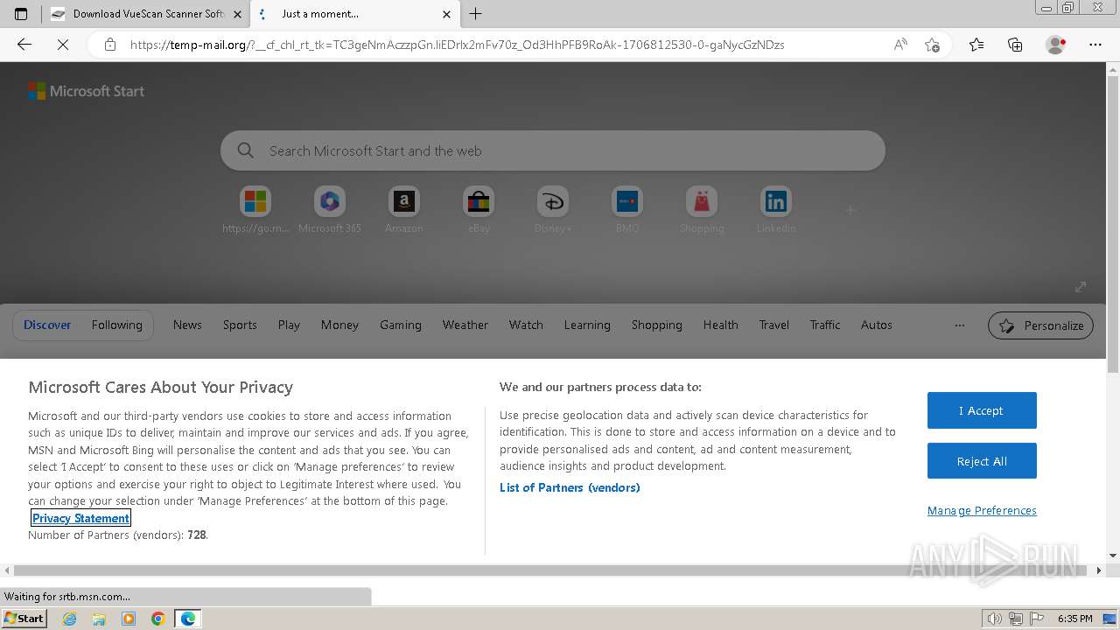Click the vertical scrollbar down arrow
The height and width of the screenshot is (630, 1120).
1113,555
